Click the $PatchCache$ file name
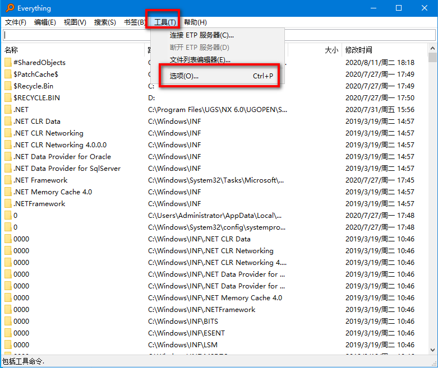This screenshot has width=438, height=368. tap(36, 74)
